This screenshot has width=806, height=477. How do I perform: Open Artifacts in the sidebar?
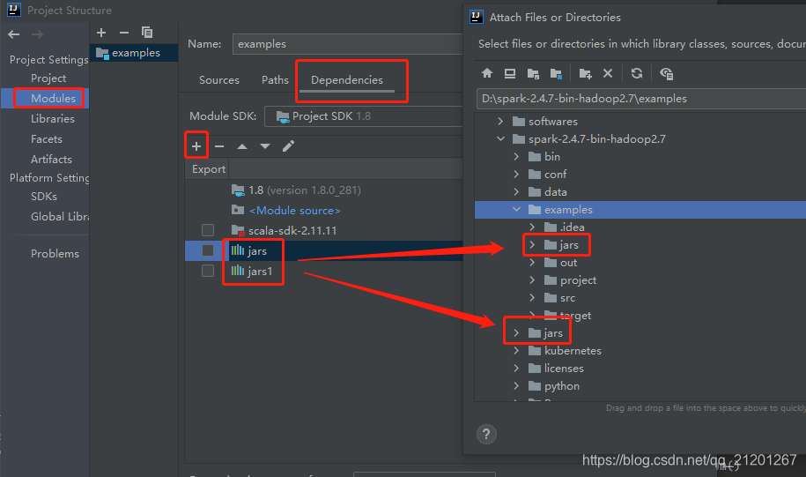51,160
